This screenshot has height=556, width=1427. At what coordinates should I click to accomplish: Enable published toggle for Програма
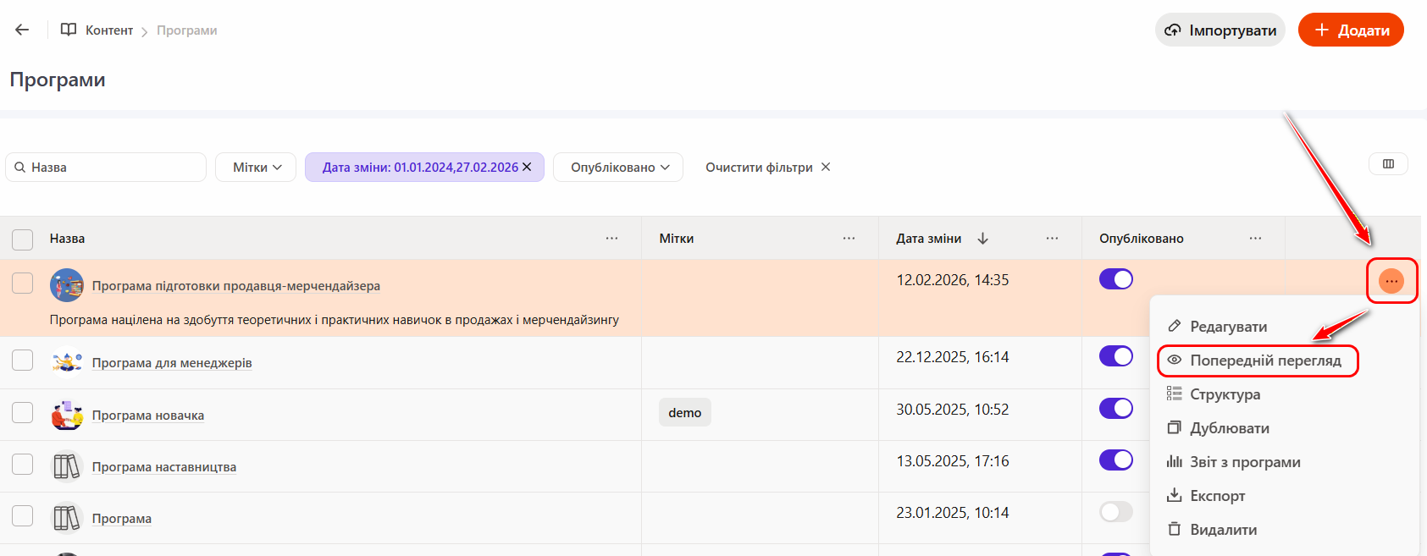pyautogui.click(x=1115, y=511)
